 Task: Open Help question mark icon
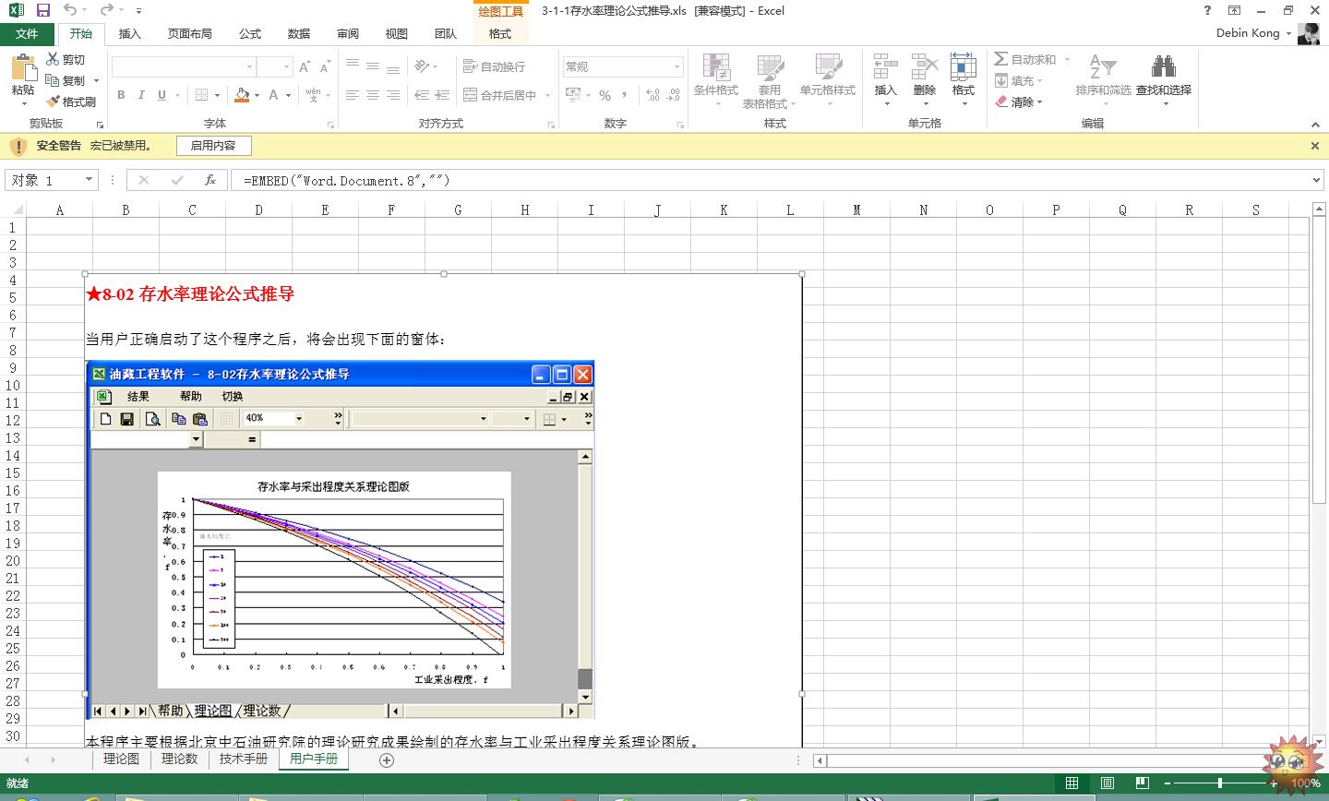(x=1207, y=10)
